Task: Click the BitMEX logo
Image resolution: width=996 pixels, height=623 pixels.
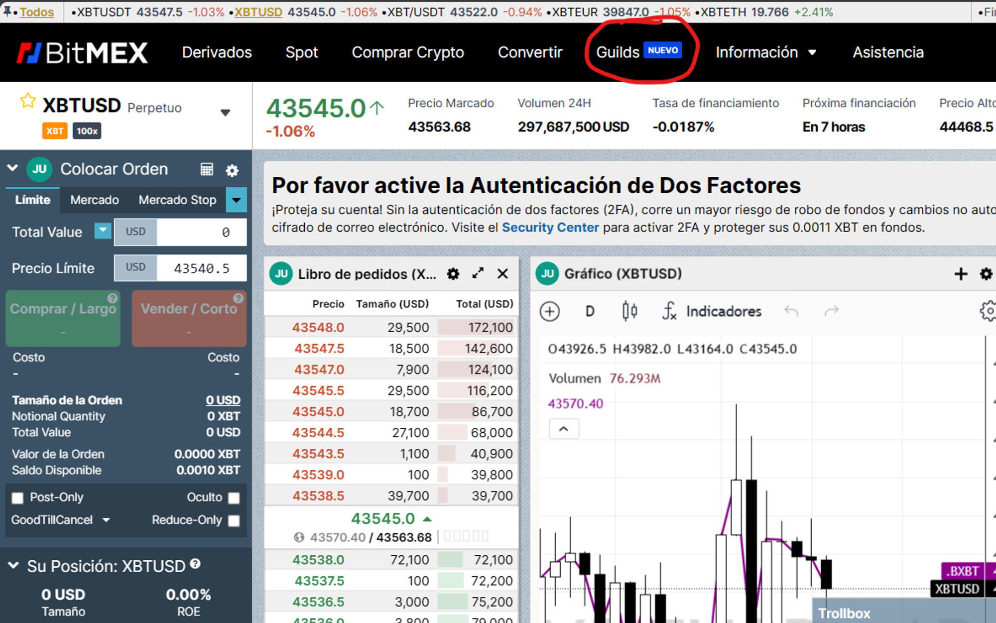Action: tap(82, 53)
